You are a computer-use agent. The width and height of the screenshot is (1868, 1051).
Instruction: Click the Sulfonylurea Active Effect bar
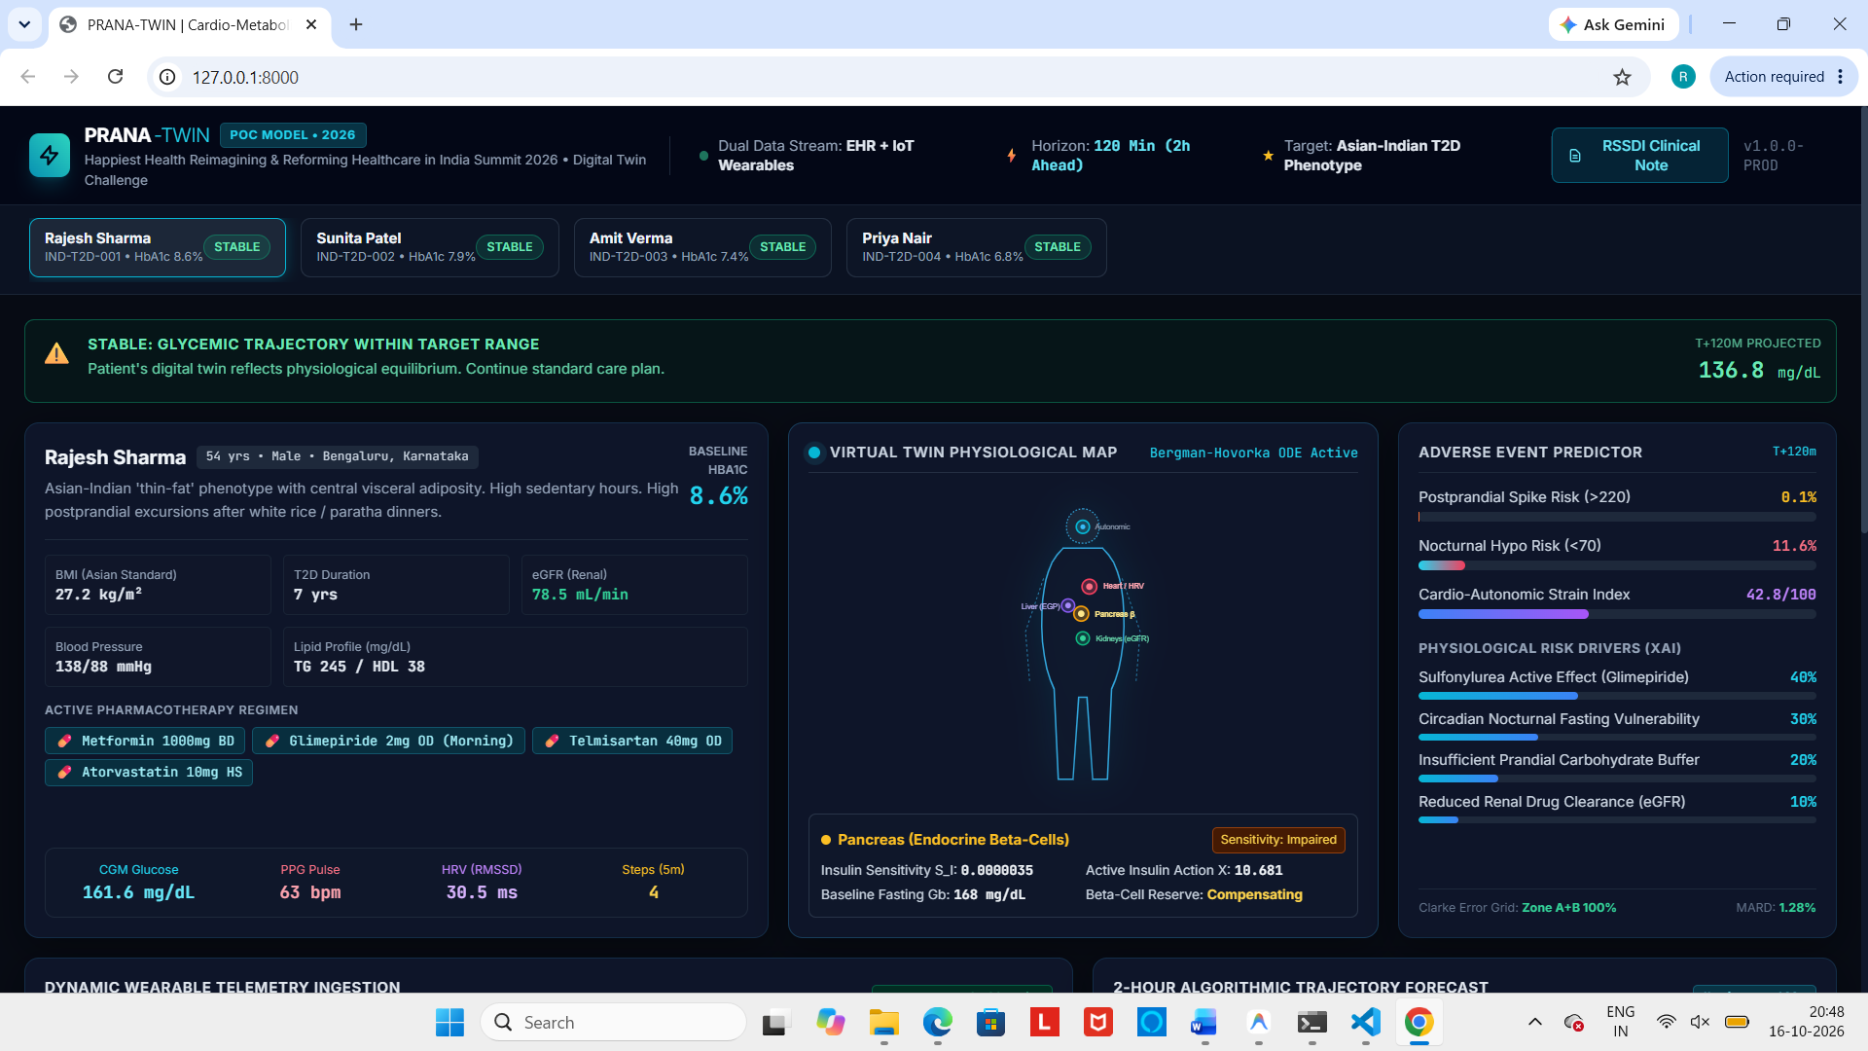(x=1617, y=696)
